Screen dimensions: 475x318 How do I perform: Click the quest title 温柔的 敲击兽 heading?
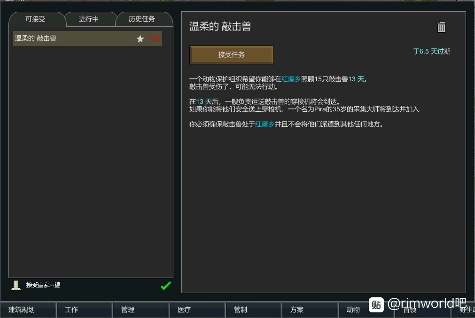220,26
